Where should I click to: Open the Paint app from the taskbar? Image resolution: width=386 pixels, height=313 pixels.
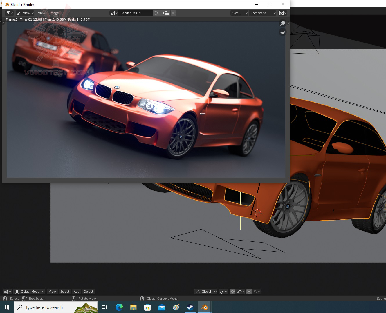click(176, 307)
